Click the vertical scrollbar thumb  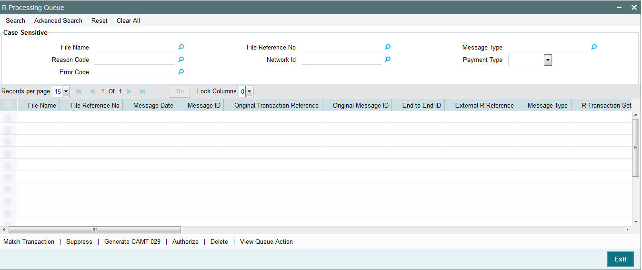click(x=636, y=148)
